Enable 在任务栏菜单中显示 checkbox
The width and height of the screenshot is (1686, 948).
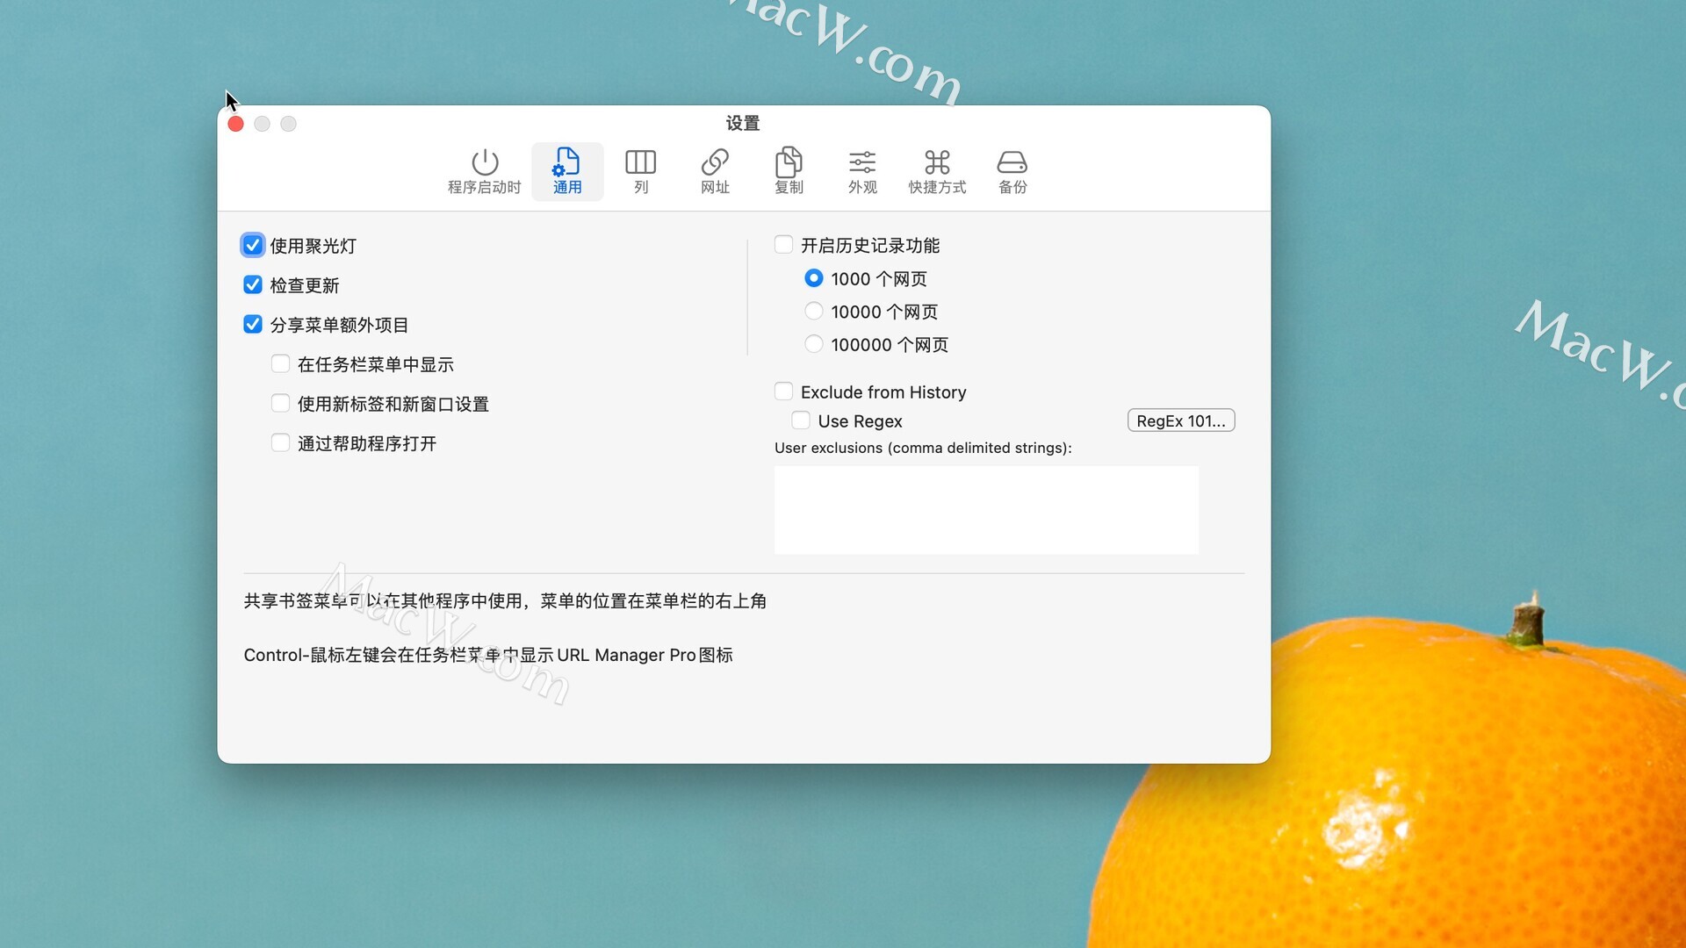coord(280,363)
